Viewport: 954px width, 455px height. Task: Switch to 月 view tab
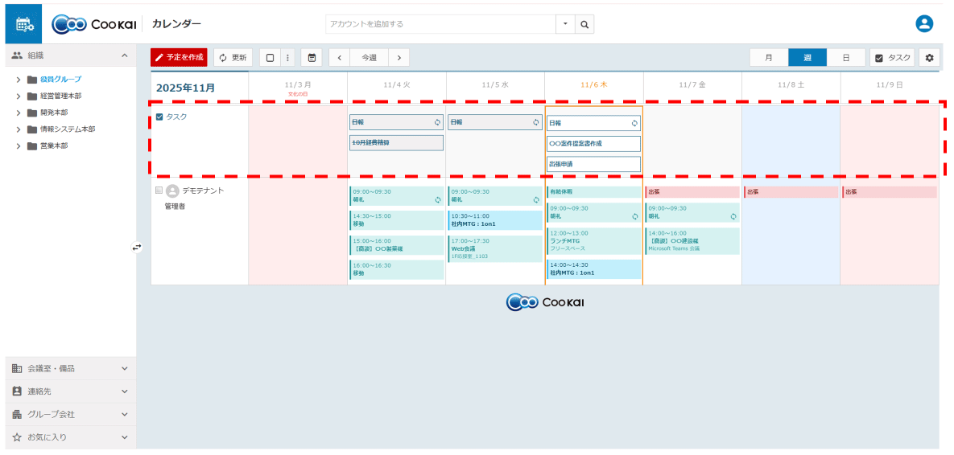pyautogui.click(x=768, y=58)
